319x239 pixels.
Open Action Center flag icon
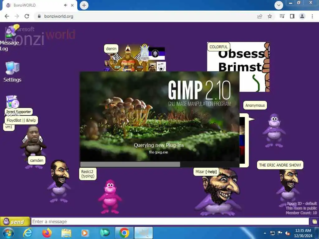coord(280,233)
